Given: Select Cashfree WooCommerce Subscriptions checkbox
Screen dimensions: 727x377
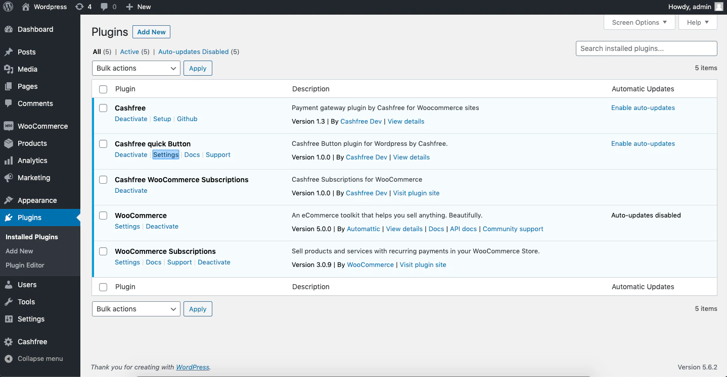Looking at the screenshot, I should click(x=103, y=180).
